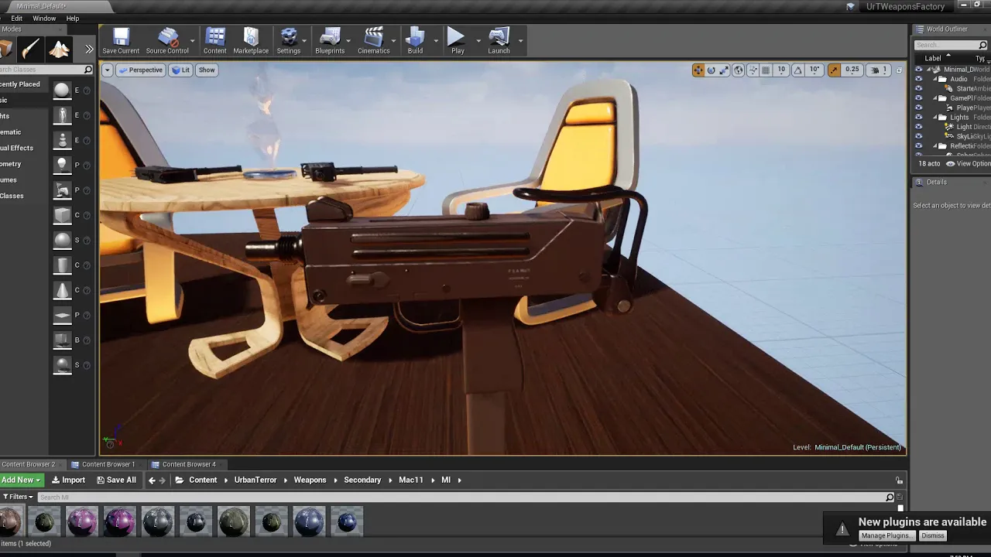
Task: Toggle grid snapping icon in viewport
Action: (x=766, y=70)
